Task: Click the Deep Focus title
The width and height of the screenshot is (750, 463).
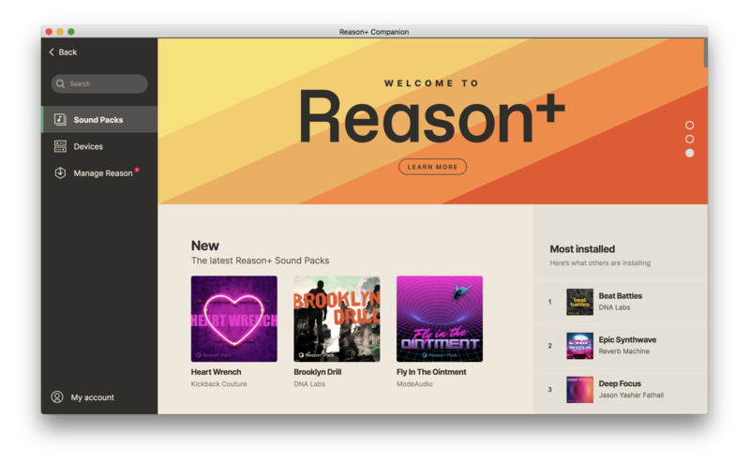Action: pos(620,383)
